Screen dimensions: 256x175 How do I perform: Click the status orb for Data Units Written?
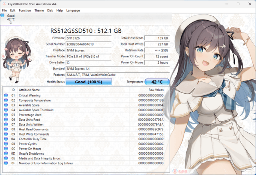coord(6,124)
